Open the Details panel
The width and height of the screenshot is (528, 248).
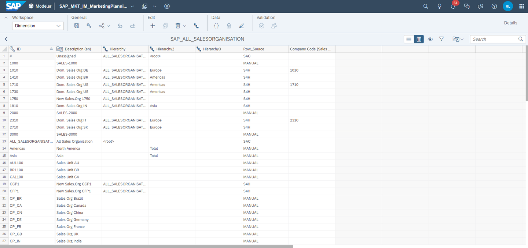click(x=510, y=23)
